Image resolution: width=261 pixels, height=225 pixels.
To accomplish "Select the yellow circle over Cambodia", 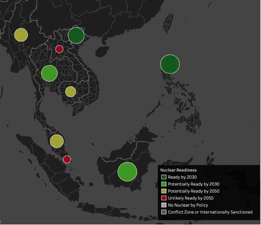I will coord(70,92).
